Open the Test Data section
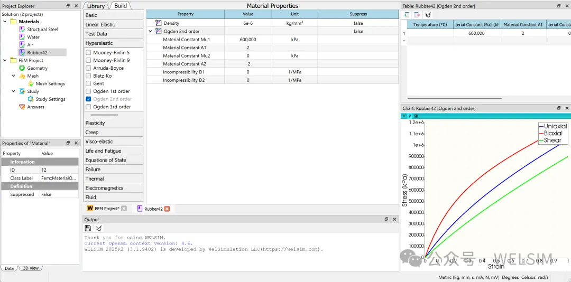The height and width of the screenshot is (282, 571). click(x=114, y=34)
